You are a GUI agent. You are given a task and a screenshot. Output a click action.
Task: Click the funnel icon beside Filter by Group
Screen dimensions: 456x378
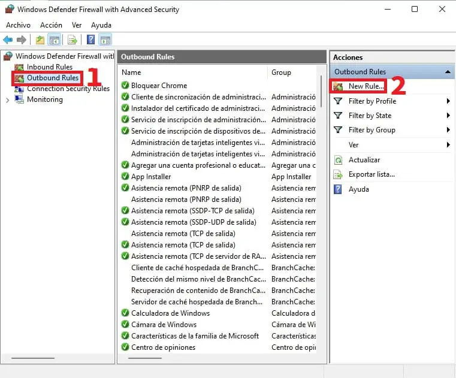point(338,129)
